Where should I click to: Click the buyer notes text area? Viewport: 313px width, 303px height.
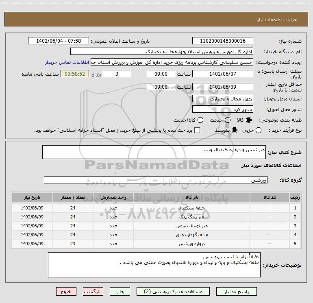[x=154, y=265]
